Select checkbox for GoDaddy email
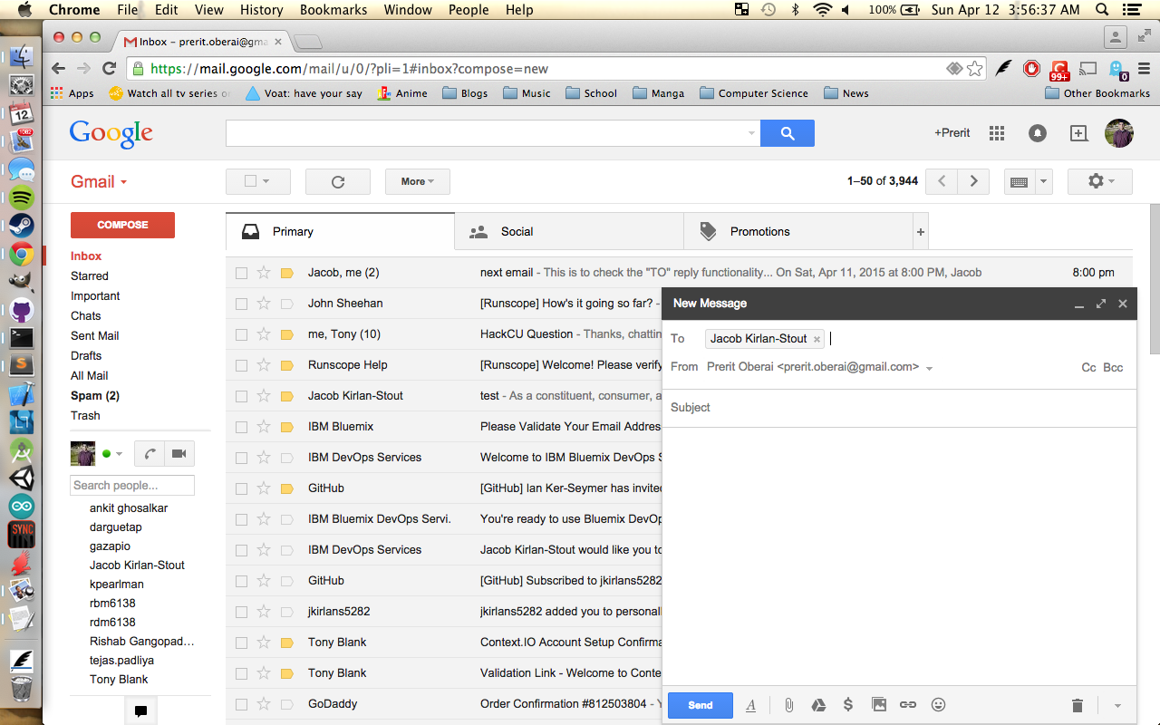Screen dimensions: 1160x725 click(x=241, y=704)
